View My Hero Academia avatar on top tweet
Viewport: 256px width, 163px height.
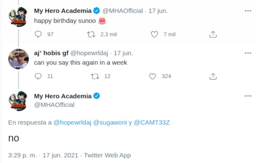pyautogui.click(x=18, y=17)
